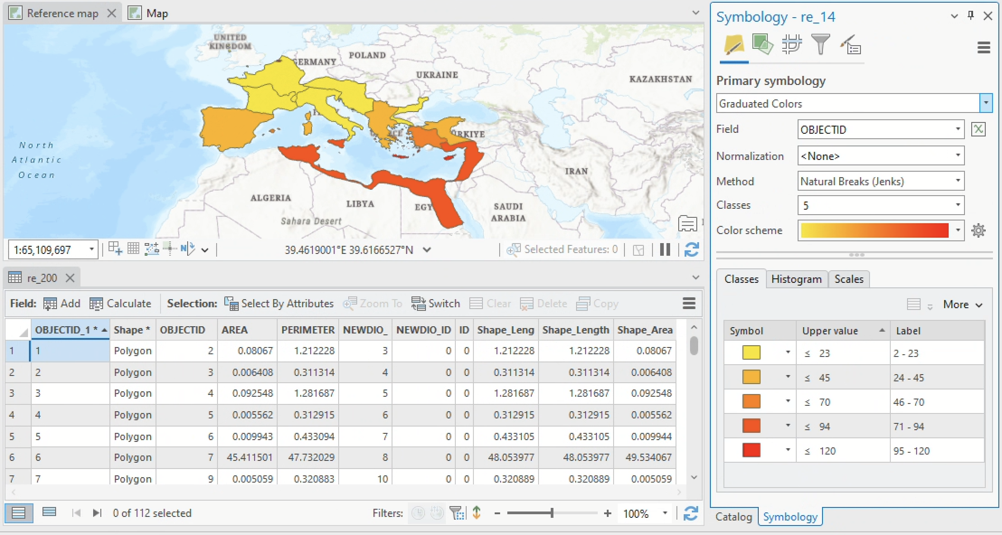Click Select By Attributes button

(279, 304)
